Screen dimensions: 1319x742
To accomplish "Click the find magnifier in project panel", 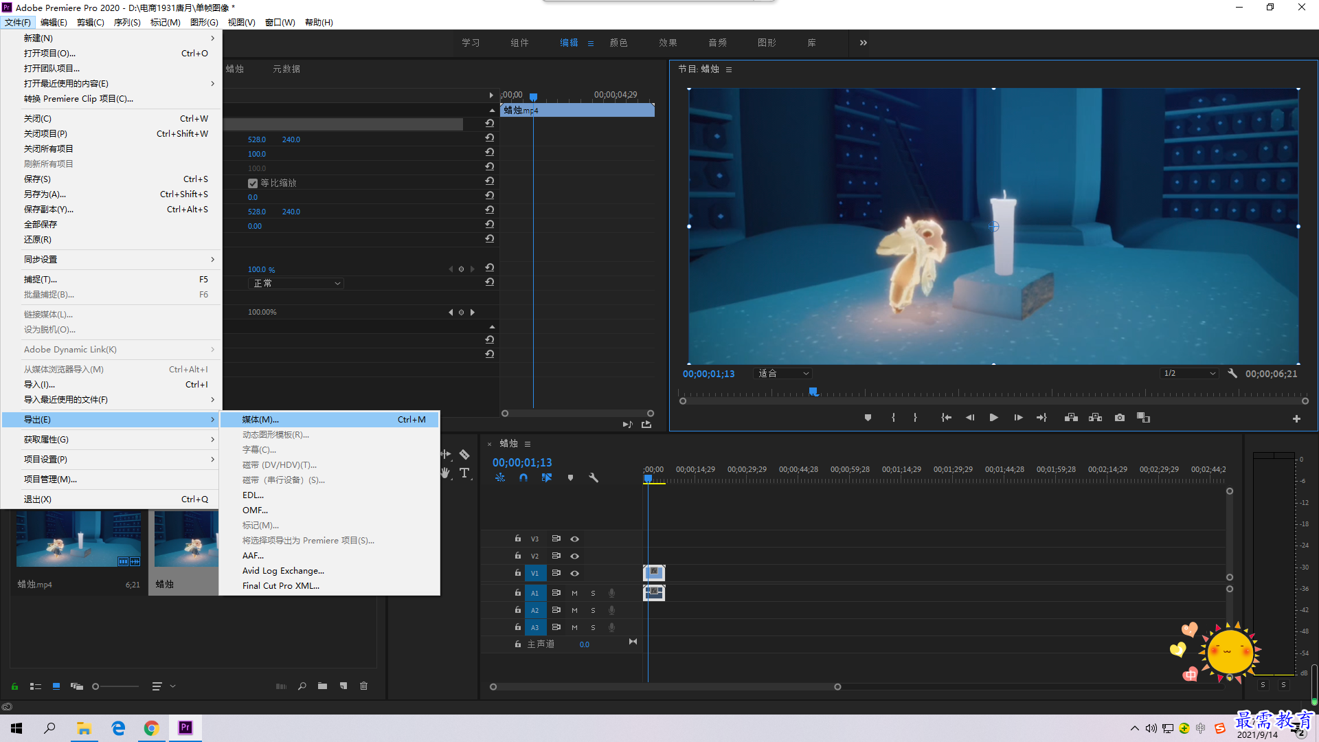I will (x=302, y=686).
